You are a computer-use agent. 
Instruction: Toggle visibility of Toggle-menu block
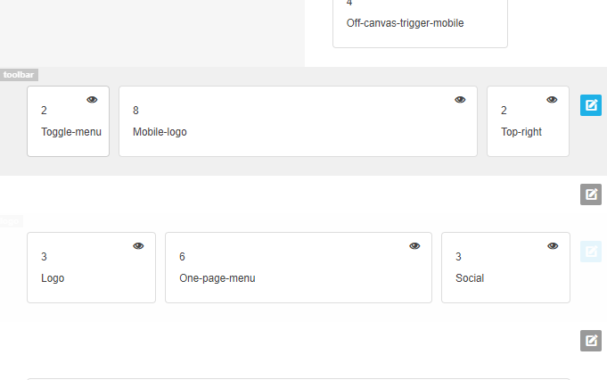coord(92,100)
